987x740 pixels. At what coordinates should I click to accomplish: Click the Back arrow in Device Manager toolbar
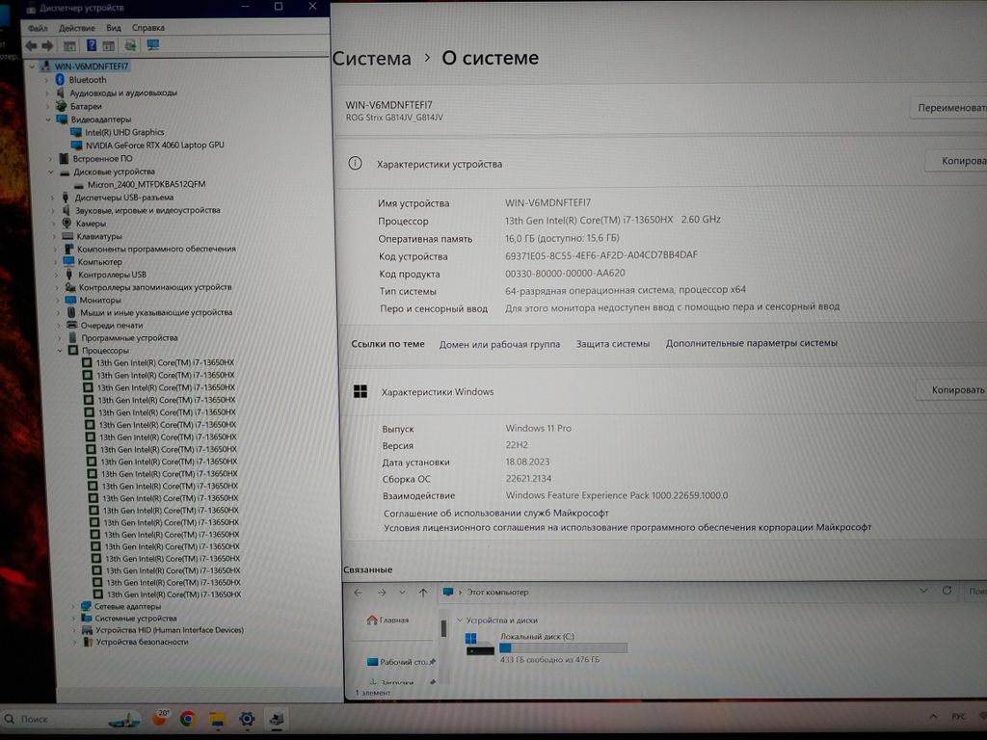pyautogui.click(x=31, y=45)
